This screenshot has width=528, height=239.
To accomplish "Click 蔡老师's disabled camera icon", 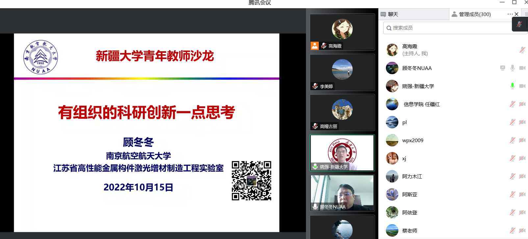I will pyautogui.click(x=522, y=230).
